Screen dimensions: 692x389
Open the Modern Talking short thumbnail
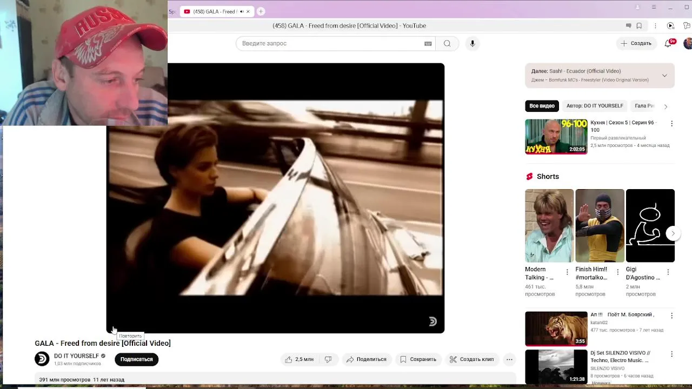coord(549,226)
